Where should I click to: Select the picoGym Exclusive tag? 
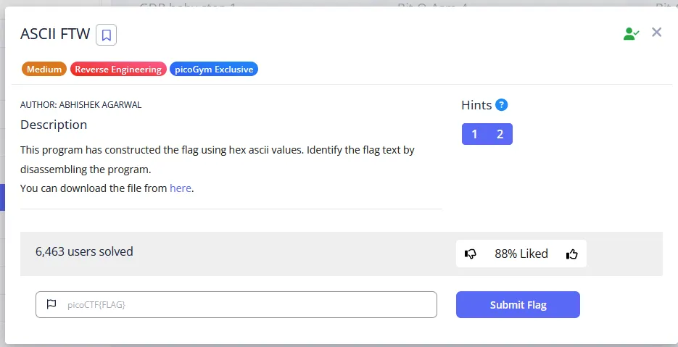click(214, 70)
